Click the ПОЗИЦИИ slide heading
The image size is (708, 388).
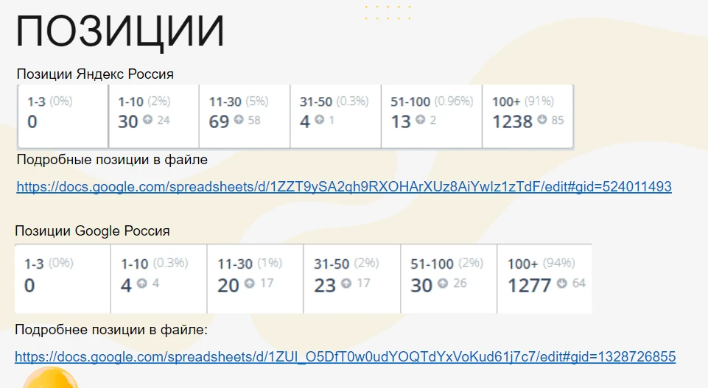click(x=119, y=31)
